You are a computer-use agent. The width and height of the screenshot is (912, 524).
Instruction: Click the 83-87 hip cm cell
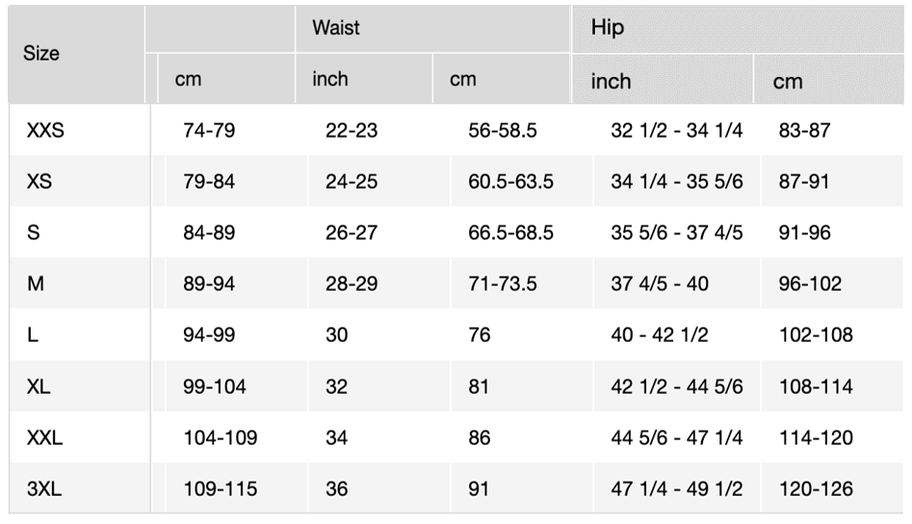pos(804,130)
